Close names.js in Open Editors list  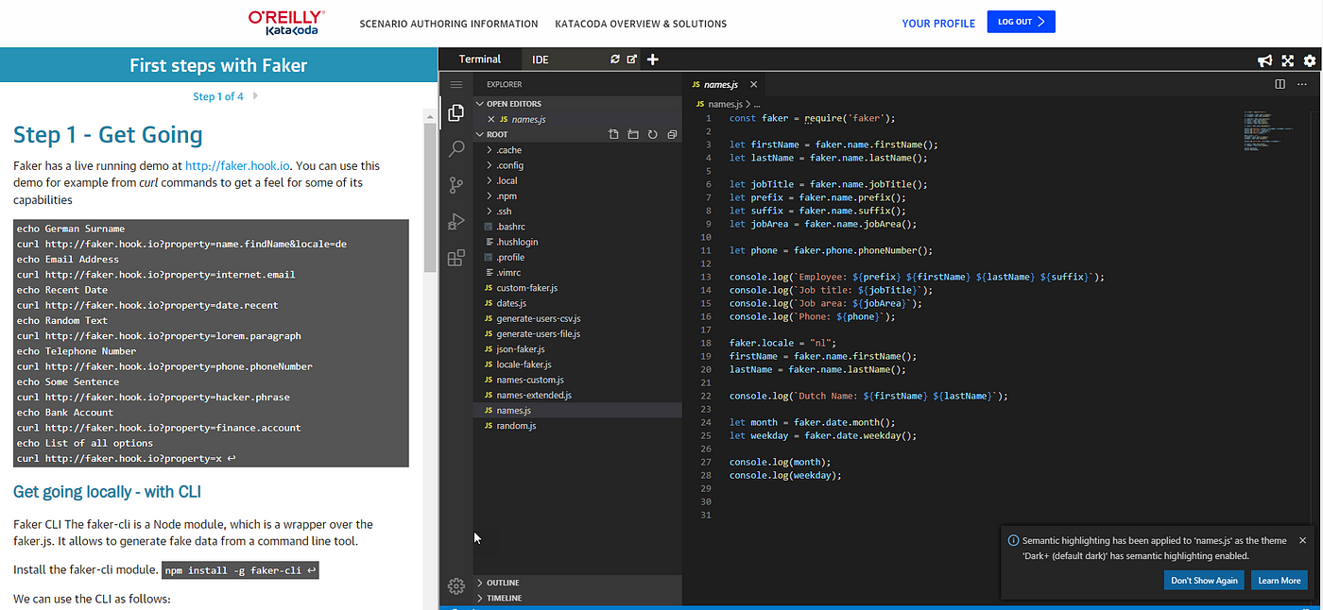(x=490, y=119)
